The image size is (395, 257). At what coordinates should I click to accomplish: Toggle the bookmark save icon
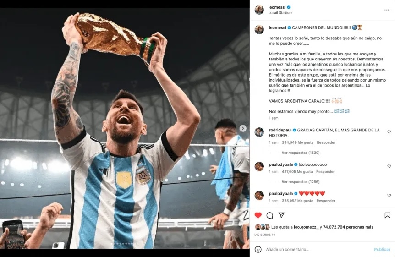387,215
